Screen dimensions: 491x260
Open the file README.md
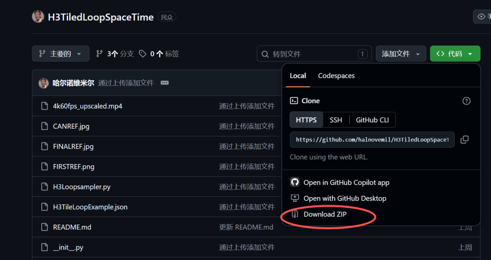click(72, 227)
